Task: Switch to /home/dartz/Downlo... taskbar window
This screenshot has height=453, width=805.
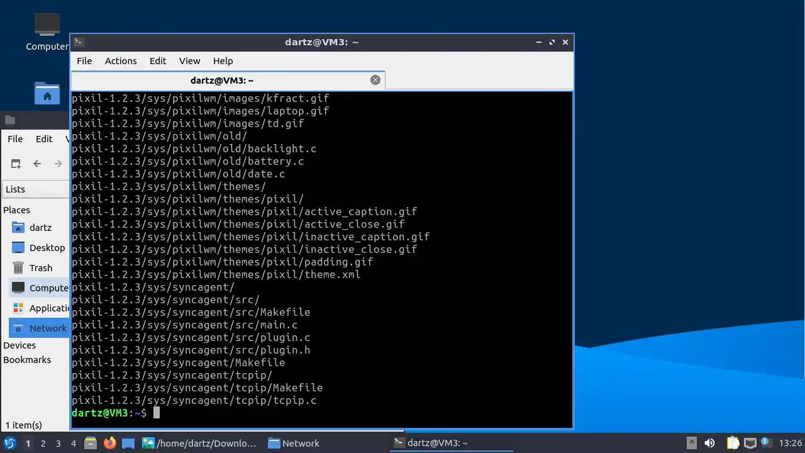Action: (199, 443)
